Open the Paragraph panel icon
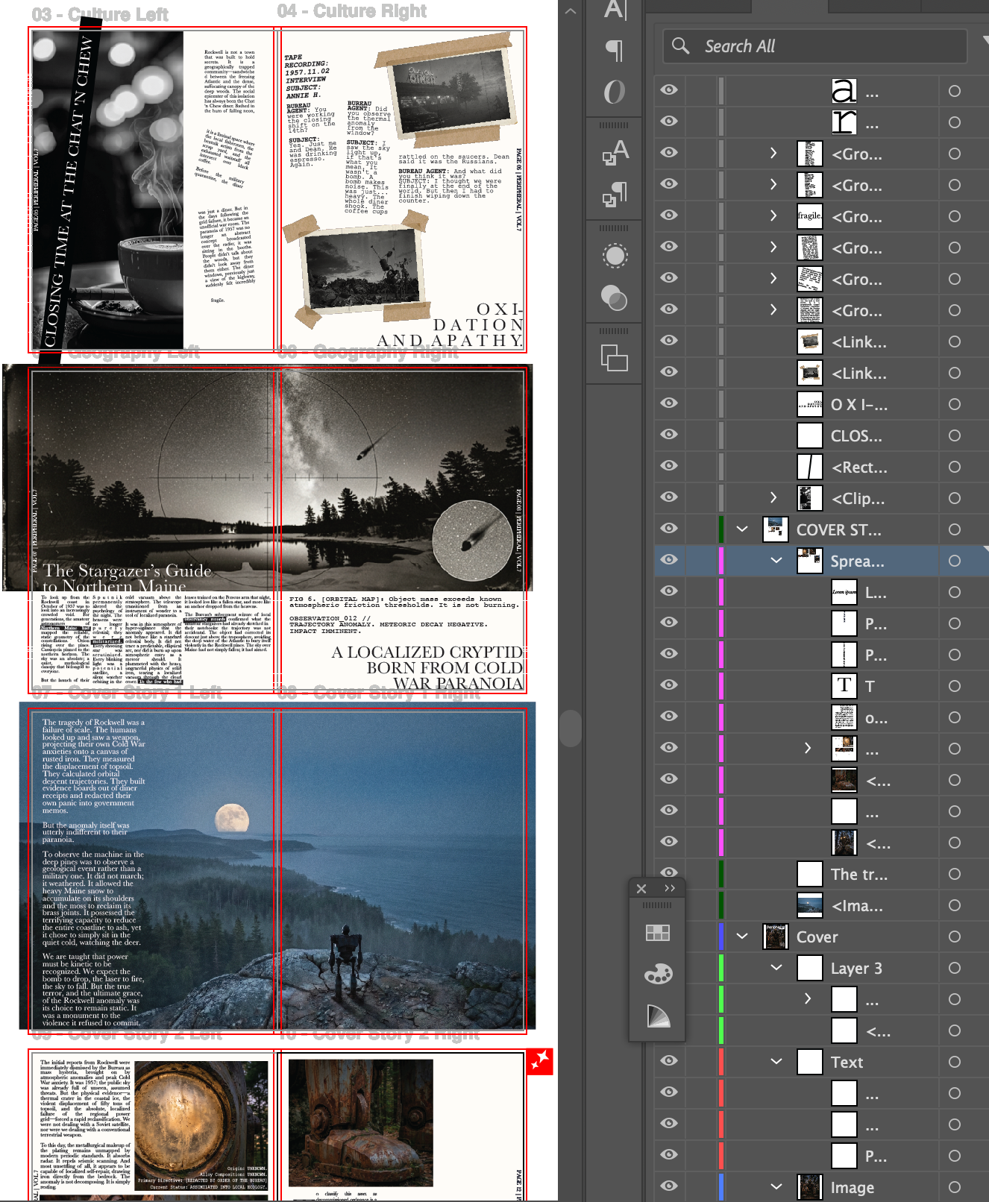Image resolution: width=989 pixels, height=1202 pixels. [615, 50]
